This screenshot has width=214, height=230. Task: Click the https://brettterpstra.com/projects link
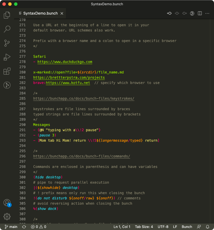[x=69, y=78]
